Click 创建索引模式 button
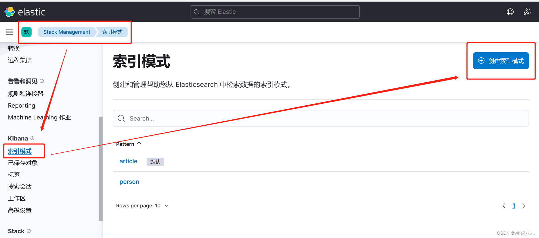 pos(501,61)
